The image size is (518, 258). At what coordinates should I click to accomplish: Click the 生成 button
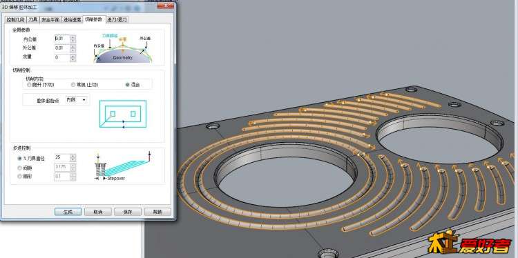[x=68, y=212]
